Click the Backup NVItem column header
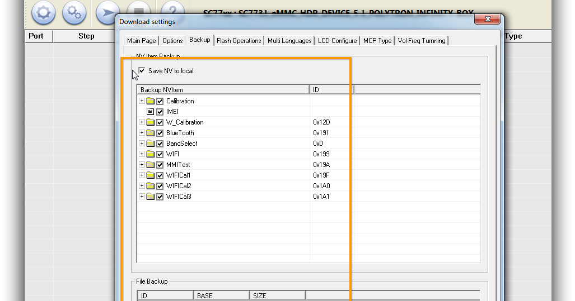The image size is (575, 301). [223, 89]
